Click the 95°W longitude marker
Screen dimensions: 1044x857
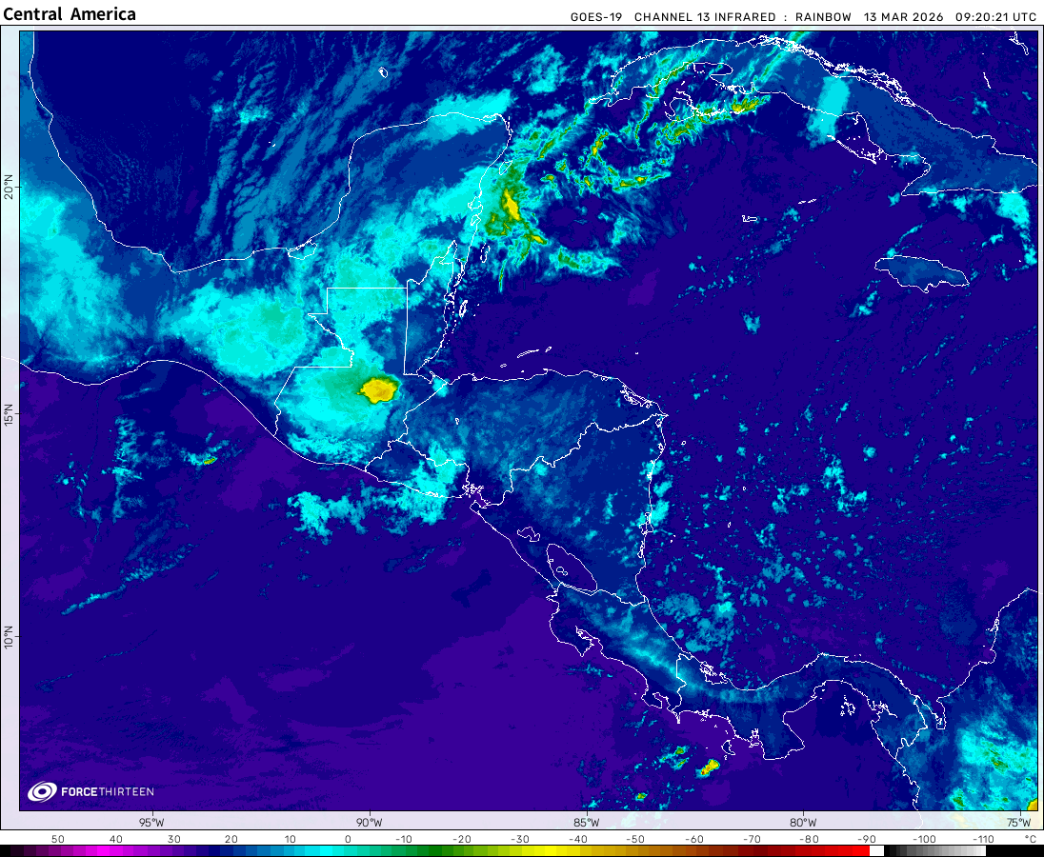click(151, 823)
